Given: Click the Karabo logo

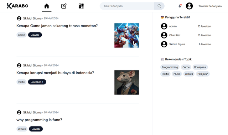Looking at the screenshot, I should [17, 6].
